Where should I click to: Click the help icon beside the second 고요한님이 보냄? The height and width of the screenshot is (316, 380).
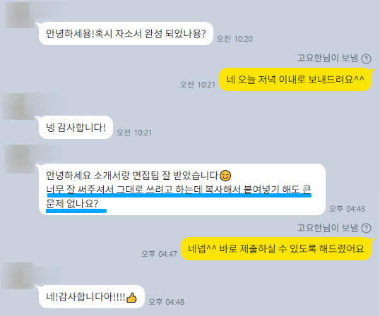pyautogui.click(x=366, y=228)
